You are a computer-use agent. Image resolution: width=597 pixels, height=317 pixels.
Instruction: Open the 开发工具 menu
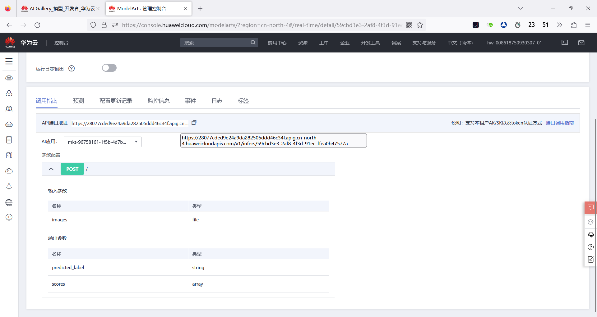[x=371, y=43]
